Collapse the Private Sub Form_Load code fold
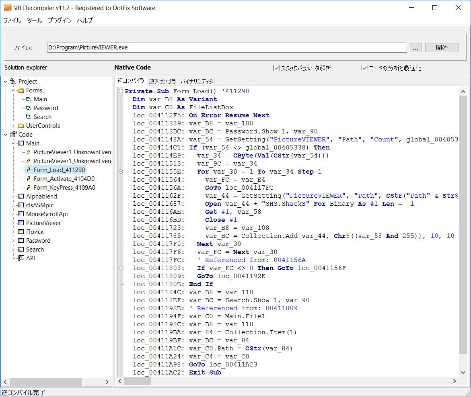The image size is (471, 397). (x=121, y=91)
